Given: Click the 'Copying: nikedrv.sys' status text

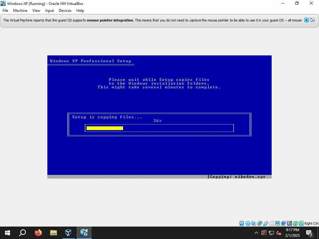Looking at the screenshot, I should point(237,177).
